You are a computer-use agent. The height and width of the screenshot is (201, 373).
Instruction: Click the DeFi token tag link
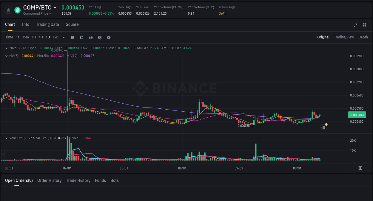click(222, 13)
